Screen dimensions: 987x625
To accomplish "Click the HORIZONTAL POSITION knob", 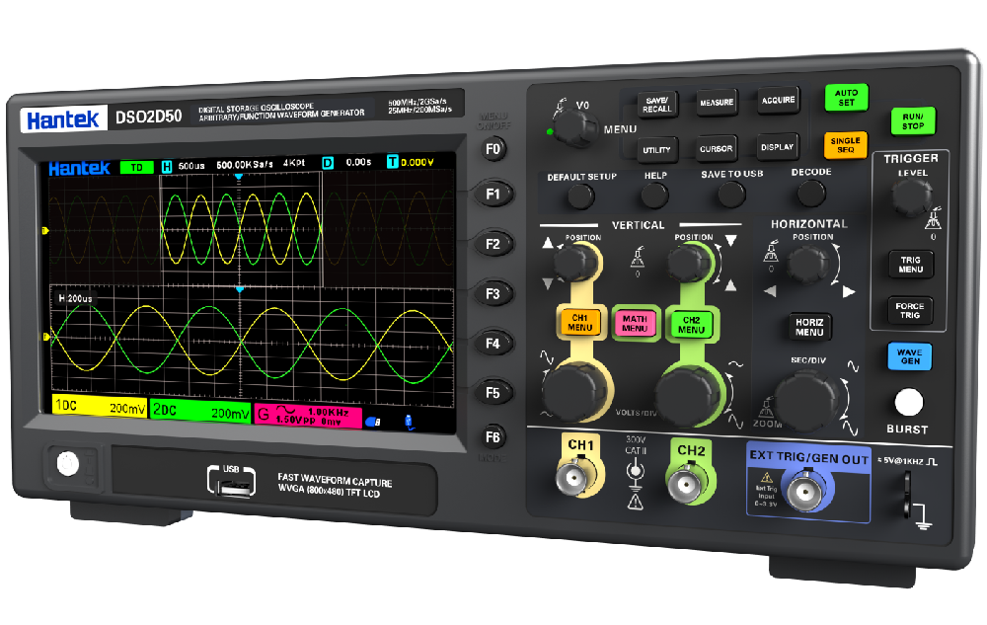I will [808, 265].
